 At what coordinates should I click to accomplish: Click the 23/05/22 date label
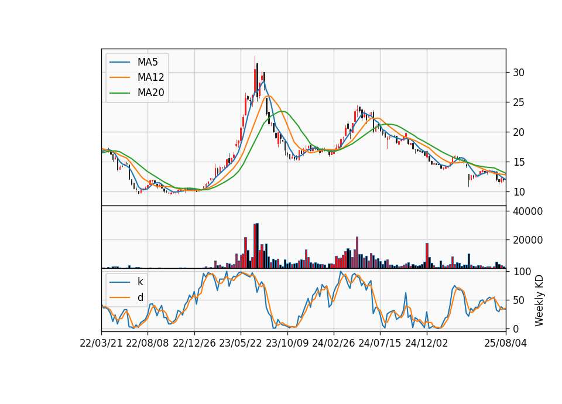coord(241,343)
